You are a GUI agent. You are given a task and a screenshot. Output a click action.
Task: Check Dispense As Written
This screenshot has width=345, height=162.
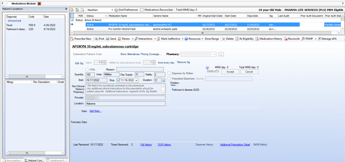pyautogui.click(x=169, y=73)
